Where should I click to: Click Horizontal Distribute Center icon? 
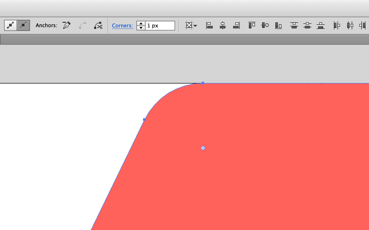[350, 25]
